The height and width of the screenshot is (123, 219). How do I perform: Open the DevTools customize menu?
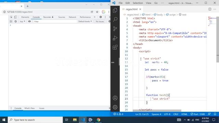(x=105, y=17)
